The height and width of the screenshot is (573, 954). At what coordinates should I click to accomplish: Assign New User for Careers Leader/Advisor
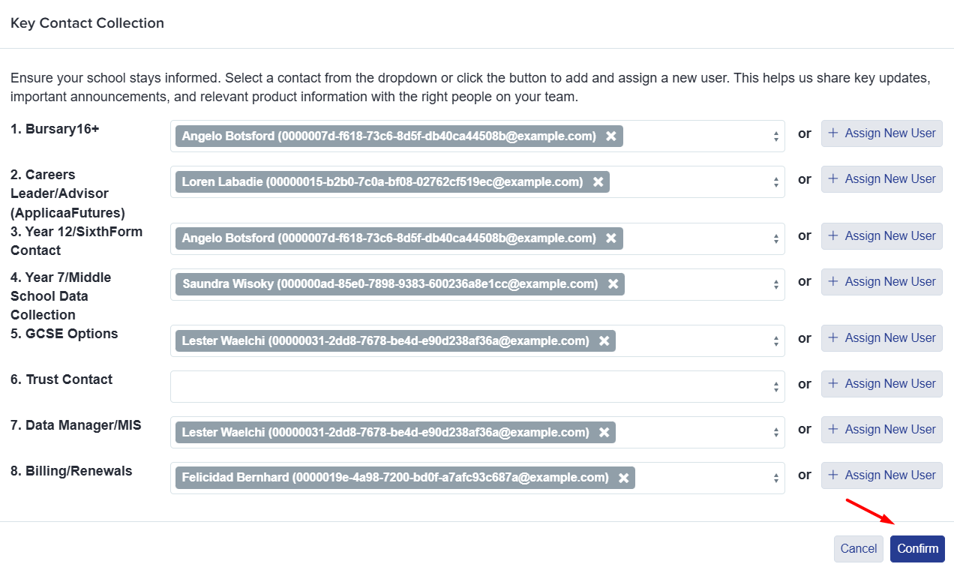pyautogui.click(x=882, y=179)
